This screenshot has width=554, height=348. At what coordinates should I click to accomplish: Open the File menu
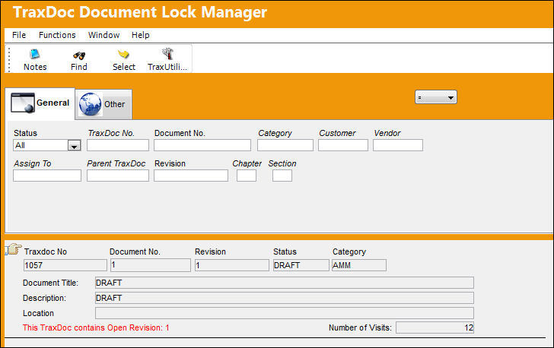[19, 35]
